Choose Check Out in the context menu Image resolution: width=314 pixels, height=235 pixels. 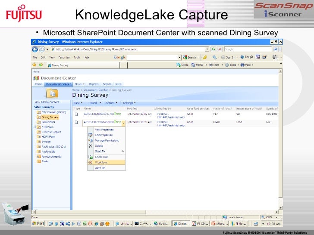tap(101, 157)
